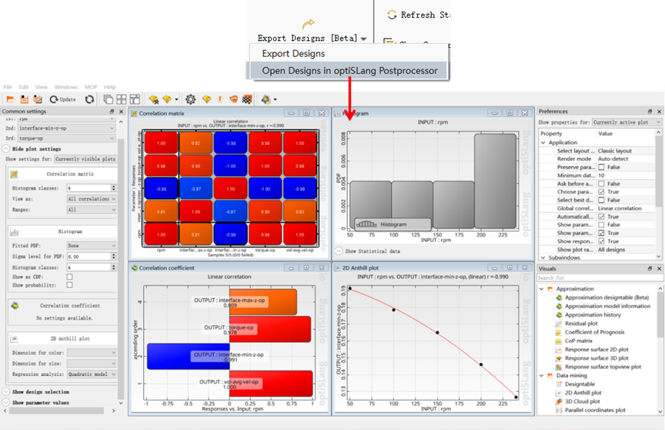Image resolution: width=665 pixels, height=430 pixels.
Task: Select Response surface 3D plot in Visuals
Action: tap(592, 358)
